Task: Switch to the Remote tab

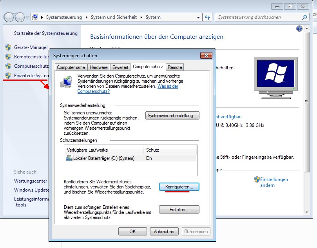Action: (x=175, y=67)
